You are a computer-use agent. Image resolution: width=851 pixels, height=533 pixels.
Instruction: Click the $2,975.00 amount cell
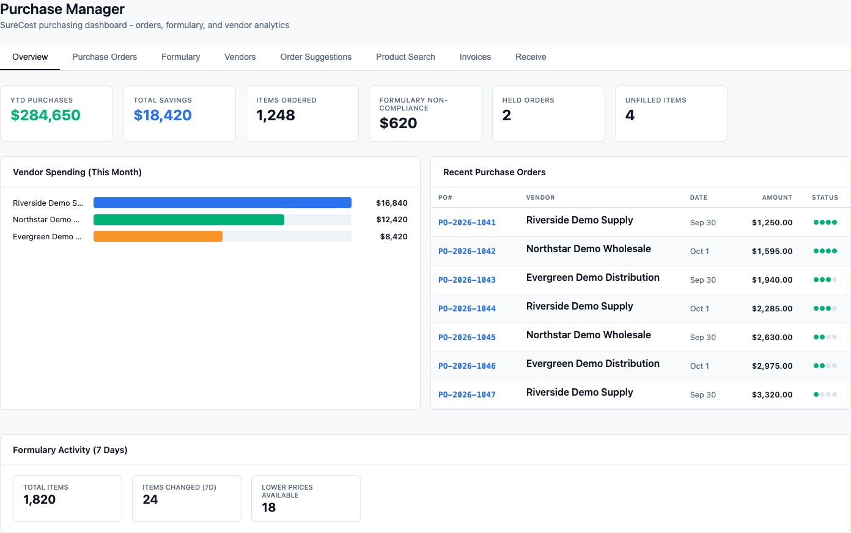tap(772, 366)
